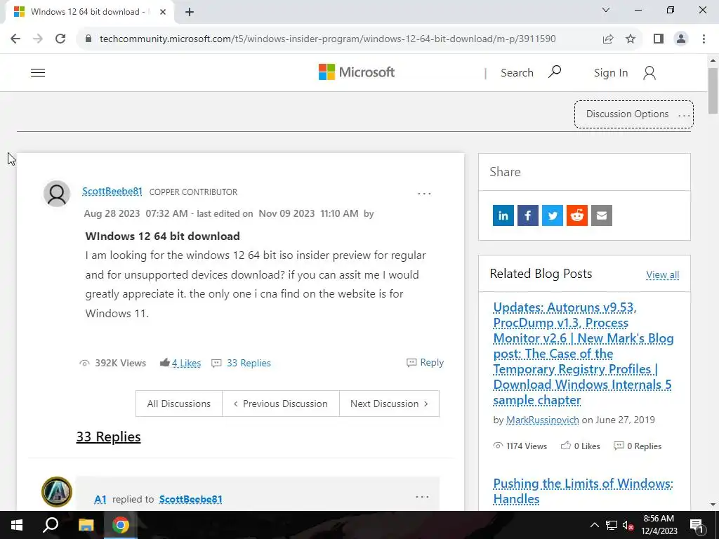Open Discussion Options dropdown

(x=634, y=114)
